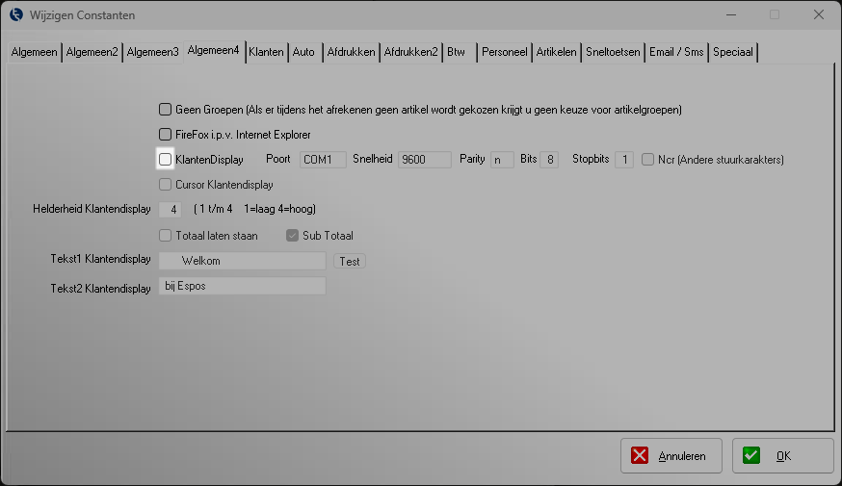Viewport: 842px width, 486px height.
Task: Open the Sneltoetsen tab
Action: pyautogui.click(x=613, y=52)
